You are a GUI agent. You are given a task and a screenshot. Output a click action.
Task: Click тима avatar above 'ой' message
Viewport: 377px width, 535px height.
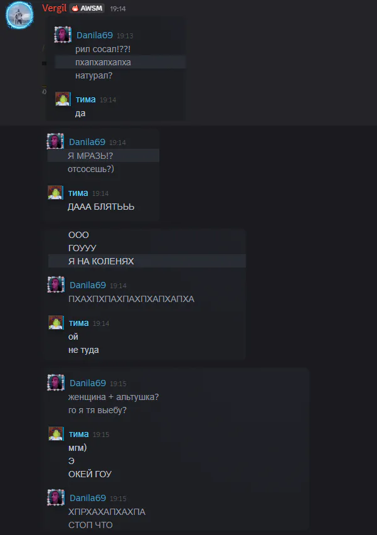(x=56, y=322)
